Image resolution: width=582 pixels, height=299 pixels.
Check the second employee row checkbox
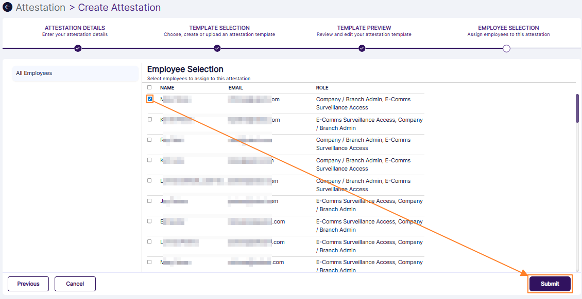149,119
